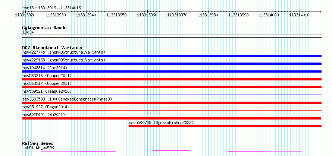Viewport: 332px width, 156px height.
Task: Click the blue bar under nsv4227745
Action: pos(172,56)
